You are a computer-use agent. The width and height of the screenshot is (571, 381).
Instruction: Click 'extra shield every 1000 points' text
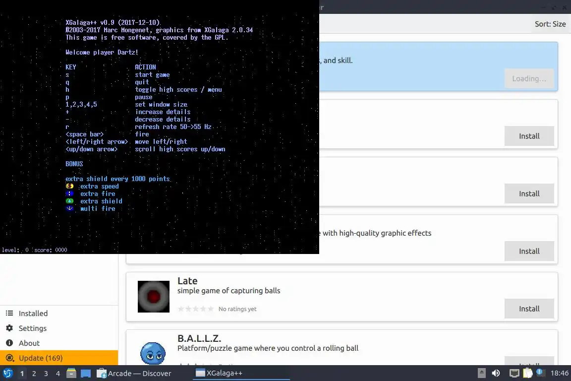coord(117,179)
